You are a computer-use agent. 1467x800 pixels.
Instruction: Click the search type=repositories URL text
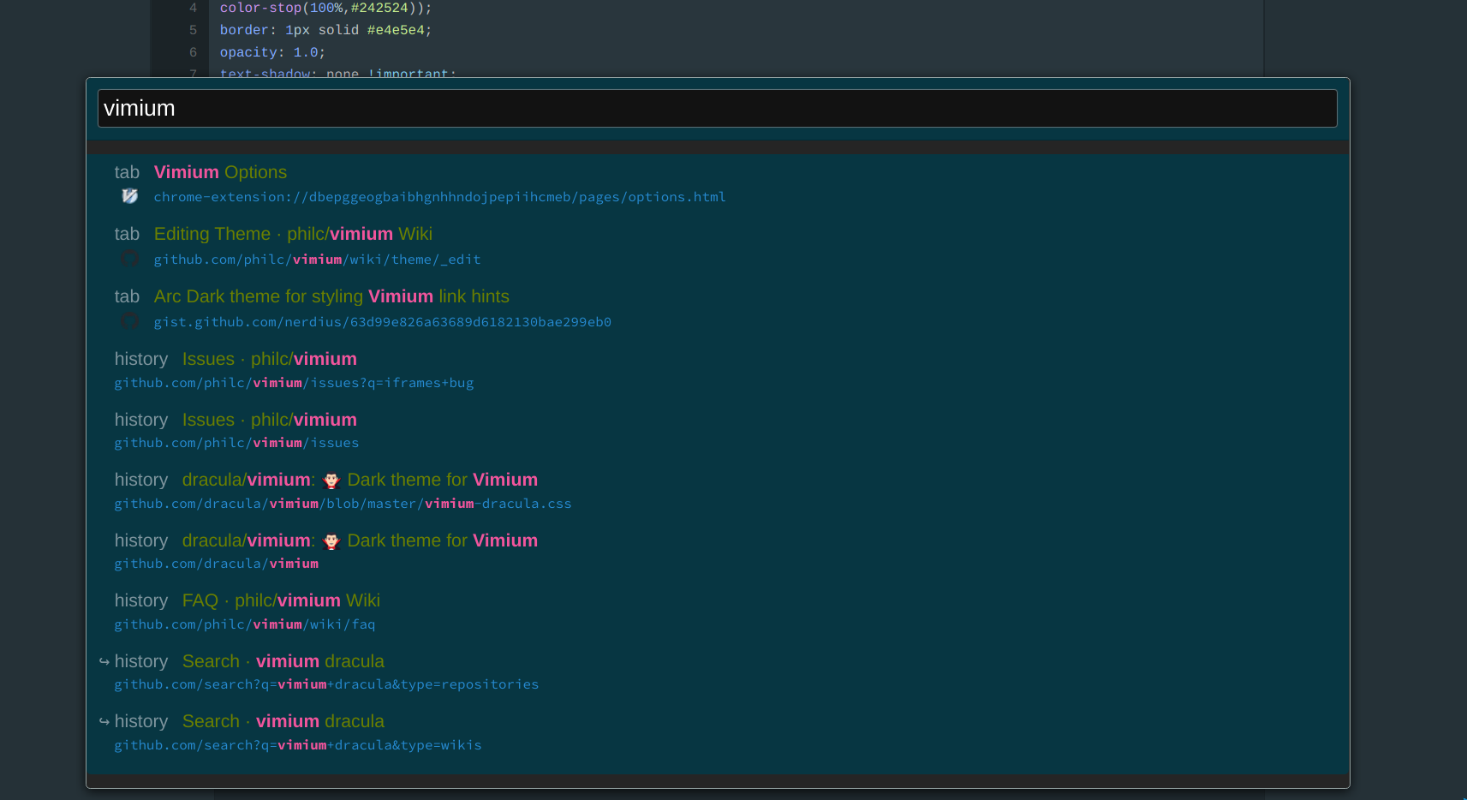tap(326, 684)
